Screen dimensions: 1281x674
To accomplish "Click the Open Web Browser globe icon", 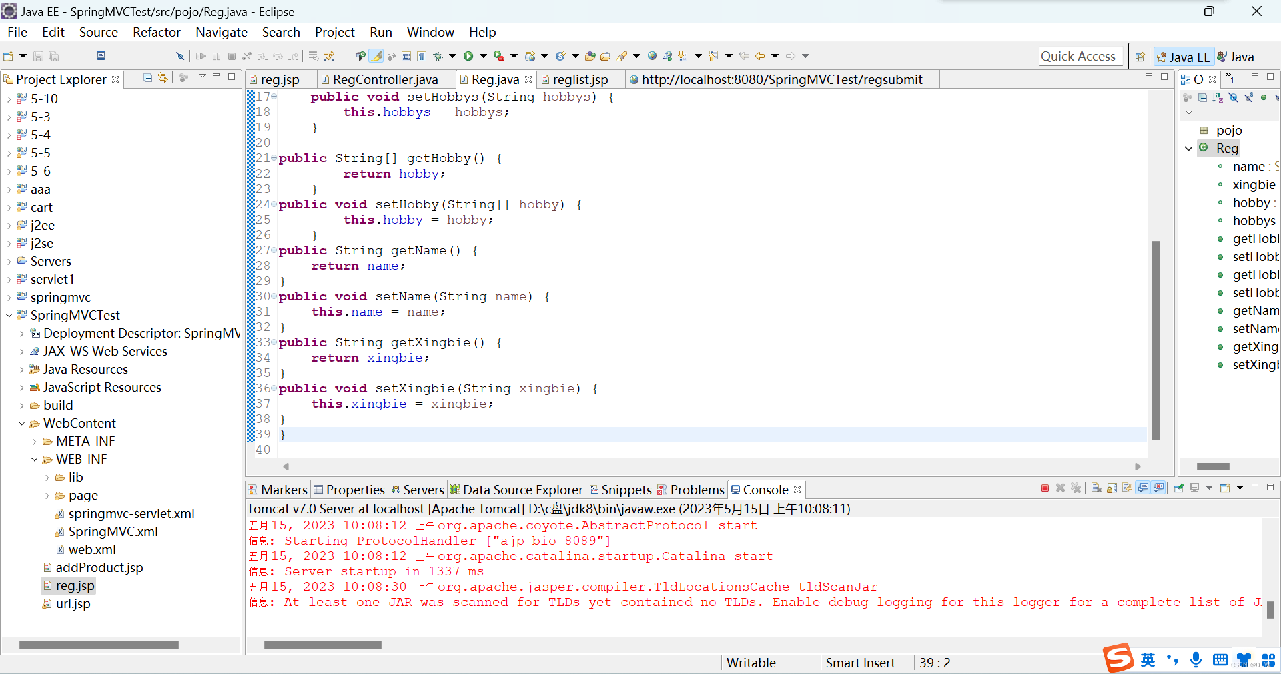I will pos(652,57).
